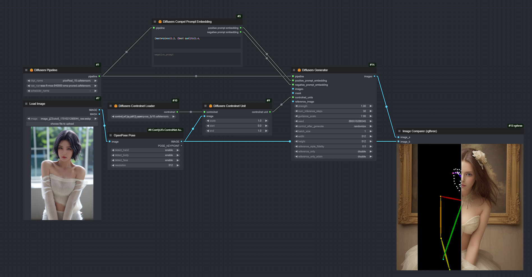The width and height of the screenshot is (532, 277).
Task: Click the ComfyUI's ControlNet Aux badge
Action: 165,130
